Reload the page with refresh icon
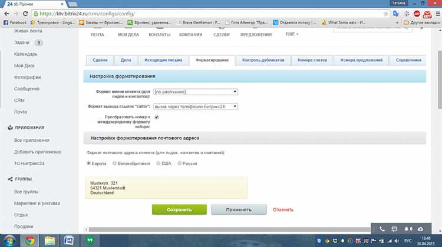Screen dimensions: 442x247 tap(25, 14)
